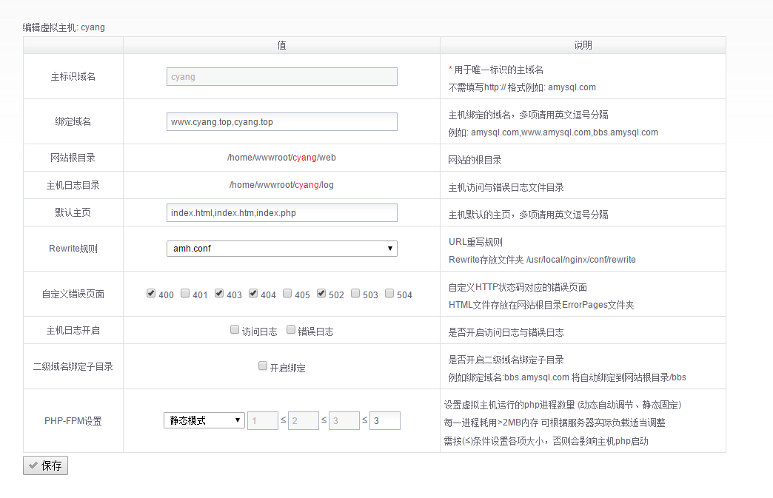
Task: Click the URL重写规则 description text
Action: click(475, 243)
